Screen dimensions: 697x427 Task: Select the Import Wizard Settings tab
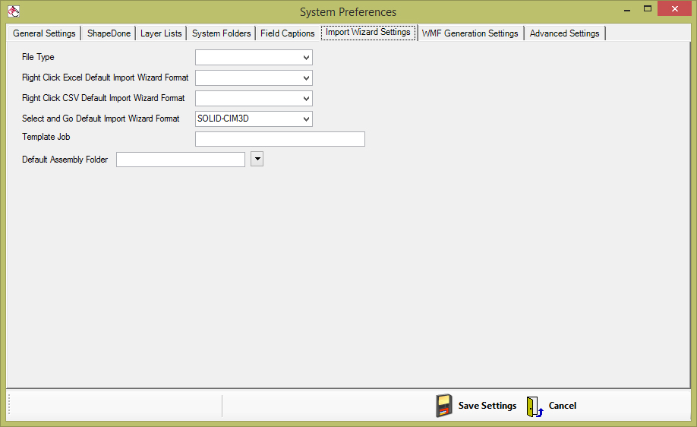pos(368,32)
